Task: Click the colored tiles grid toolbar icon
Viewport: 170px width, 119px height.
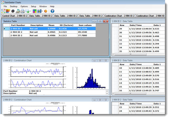Action: (x=35, y=11)
